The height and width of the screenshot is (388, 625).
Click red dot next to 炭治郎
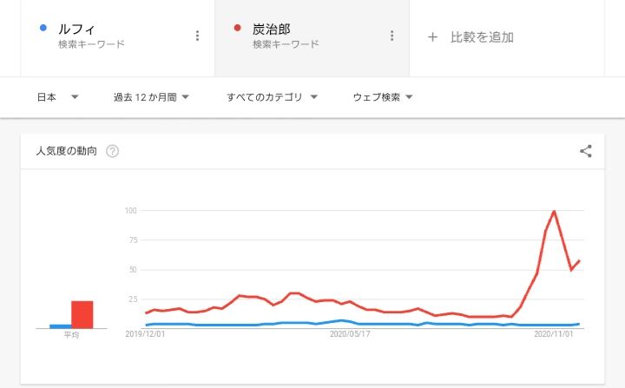tap(238, 28)
